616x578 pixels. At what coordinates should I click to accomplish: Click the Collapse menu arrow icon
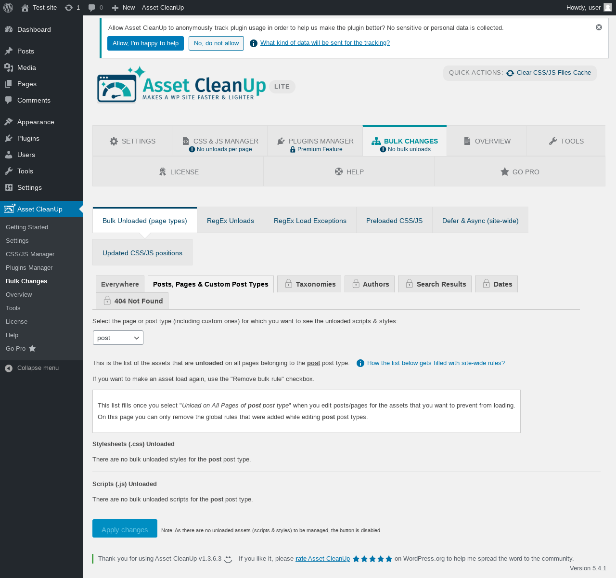(x=9, y=368)
